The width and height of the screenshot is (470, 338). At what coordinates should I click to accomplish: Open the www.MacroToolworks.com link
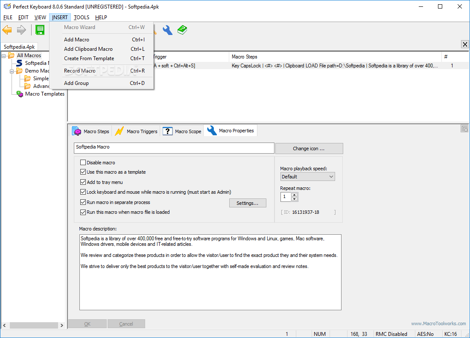(x=438, y=323)
